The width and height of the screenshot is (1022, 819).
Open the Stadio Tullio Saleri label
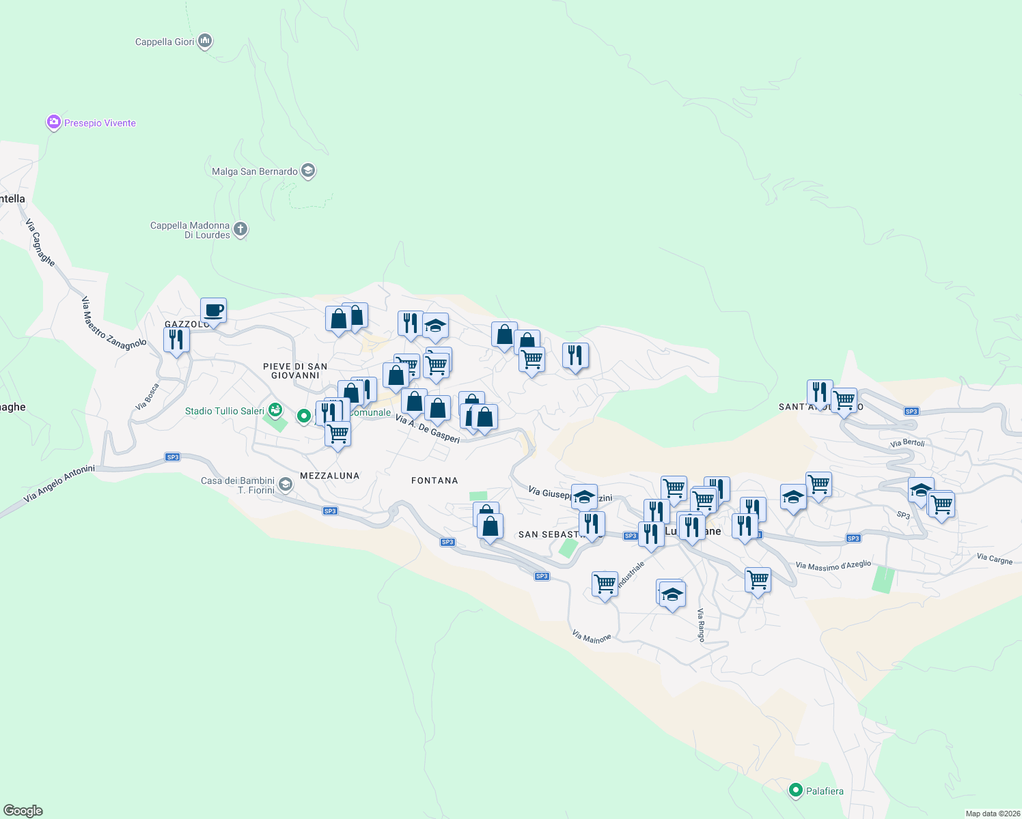click(225, 411)
